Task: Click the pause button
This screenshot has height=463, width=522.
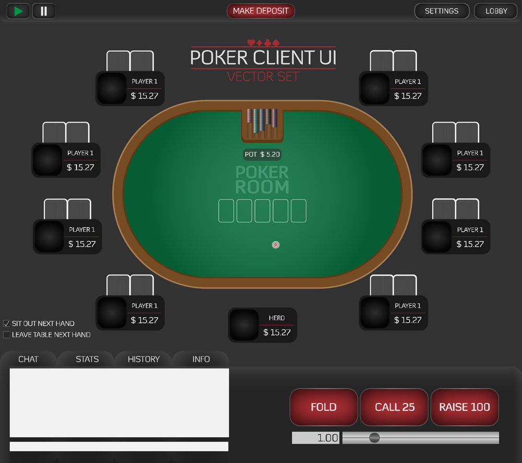Action: [44, 11]
